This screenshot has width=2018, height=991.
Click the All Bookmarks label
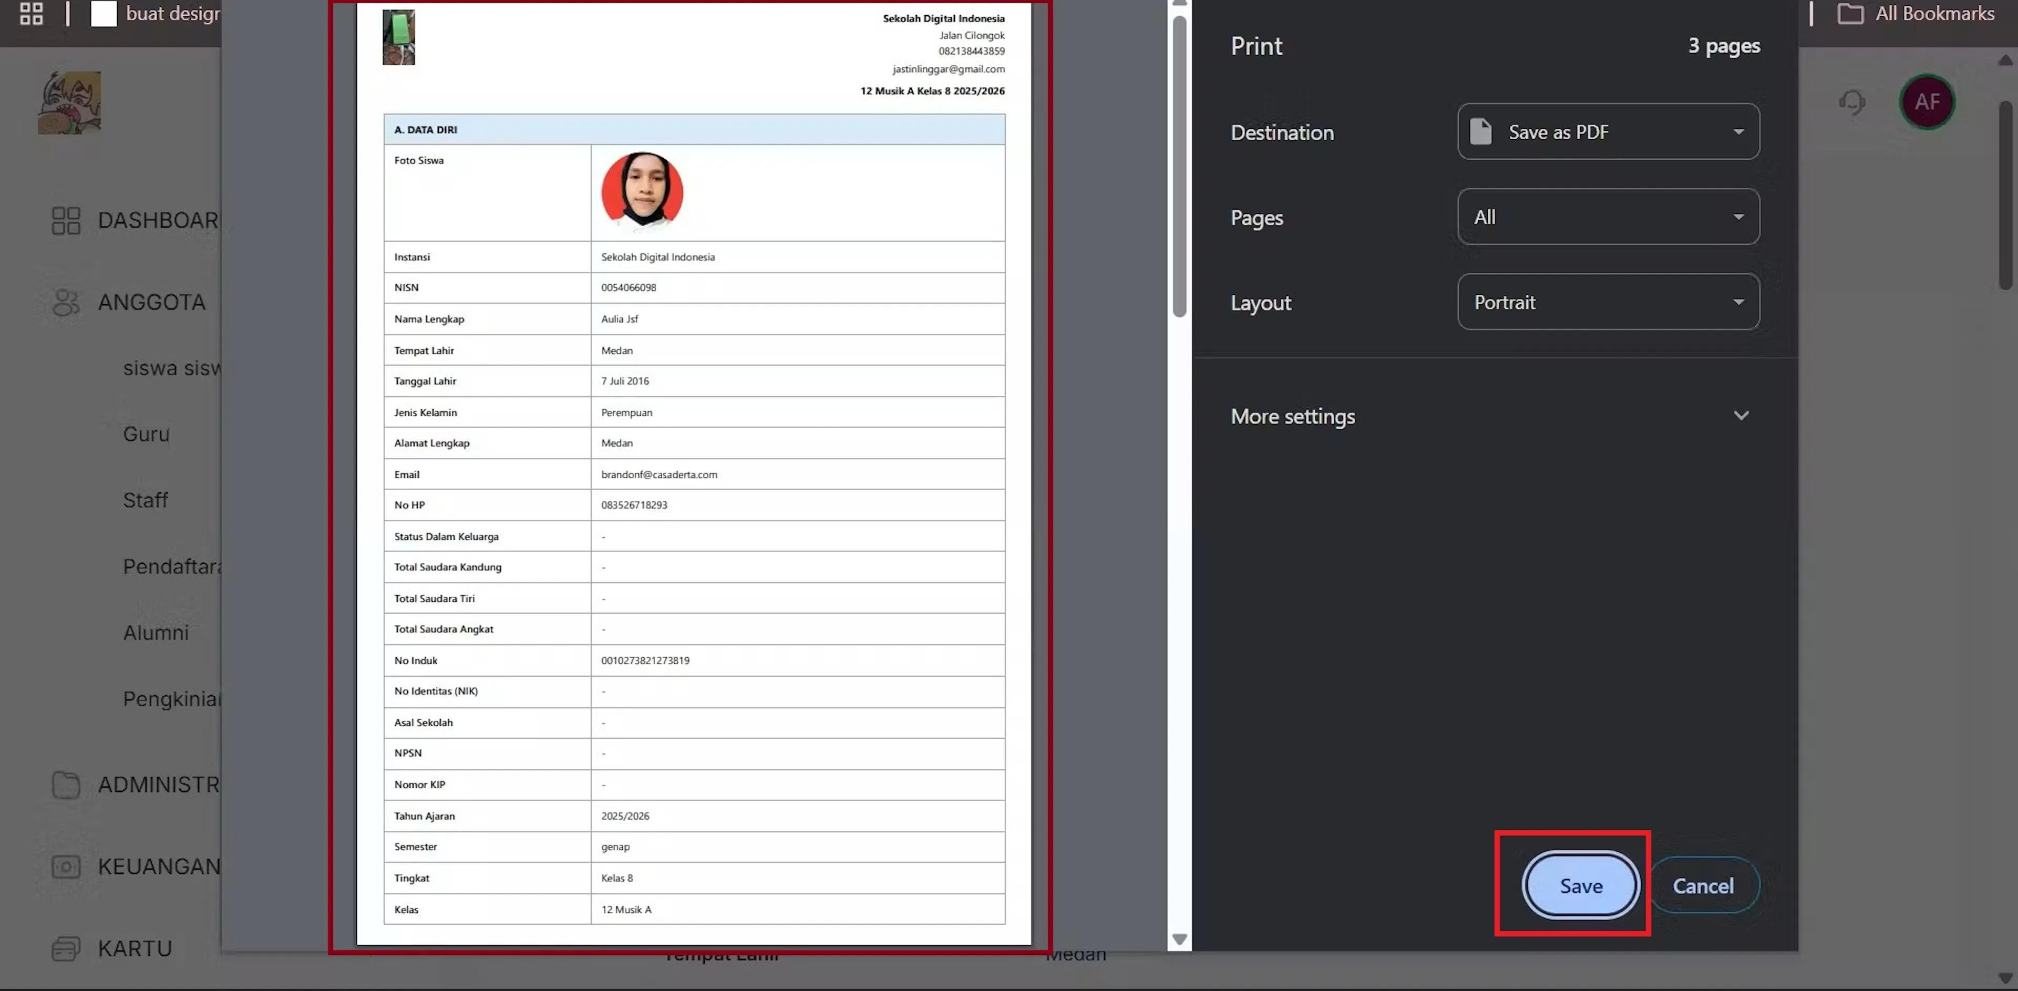coord(1935,13)
